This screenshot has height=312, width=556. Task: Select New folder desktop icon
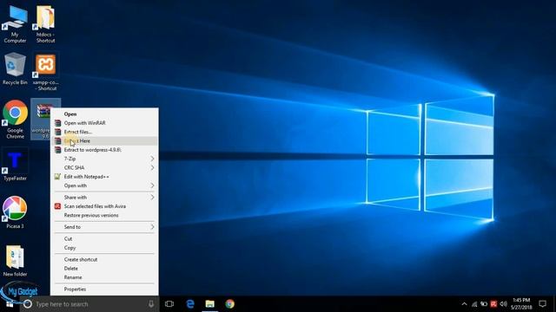15,261
